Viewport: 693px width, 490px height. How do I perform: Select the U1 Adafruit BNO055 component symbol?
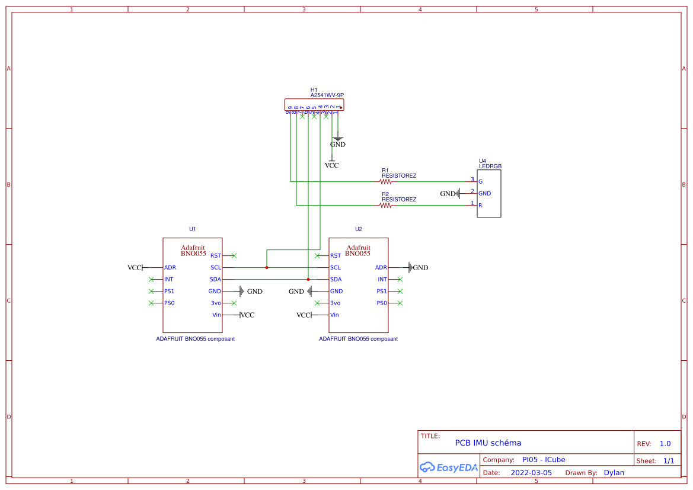point(193,284)
